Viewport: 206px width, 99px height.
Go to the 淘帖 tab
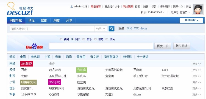tap(57, 21)
